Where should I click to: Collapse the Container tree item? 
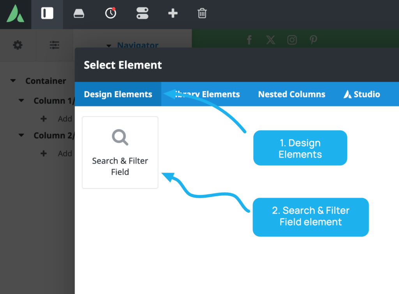13,81
